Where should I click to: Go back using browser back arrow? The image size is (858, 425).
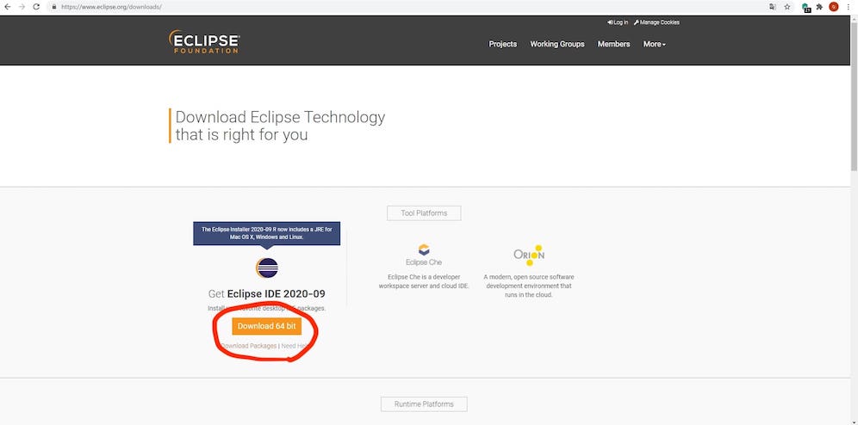[x=7, y=7]
